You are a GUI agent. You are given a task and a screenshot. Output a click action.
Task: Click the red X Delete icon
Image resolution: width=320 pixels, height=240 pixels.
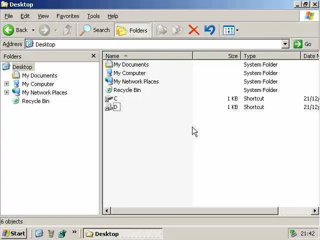tap(193, 30)
